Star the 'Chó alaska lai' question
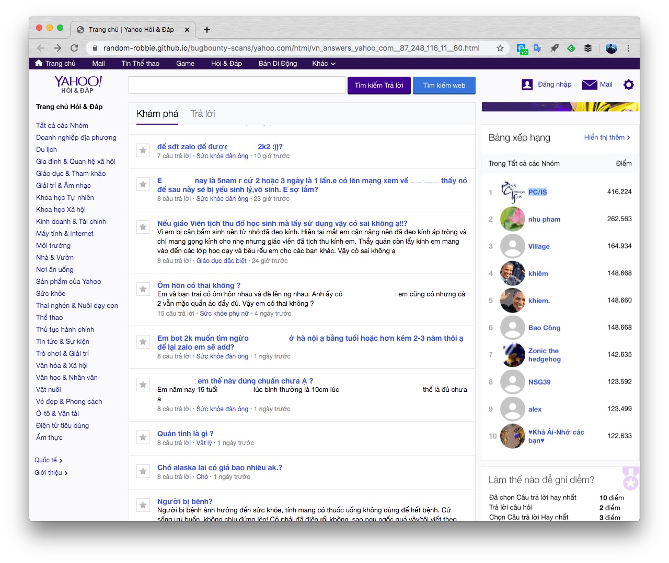The height and width of the screenshot is (563, 669). [x=143, y=471]
